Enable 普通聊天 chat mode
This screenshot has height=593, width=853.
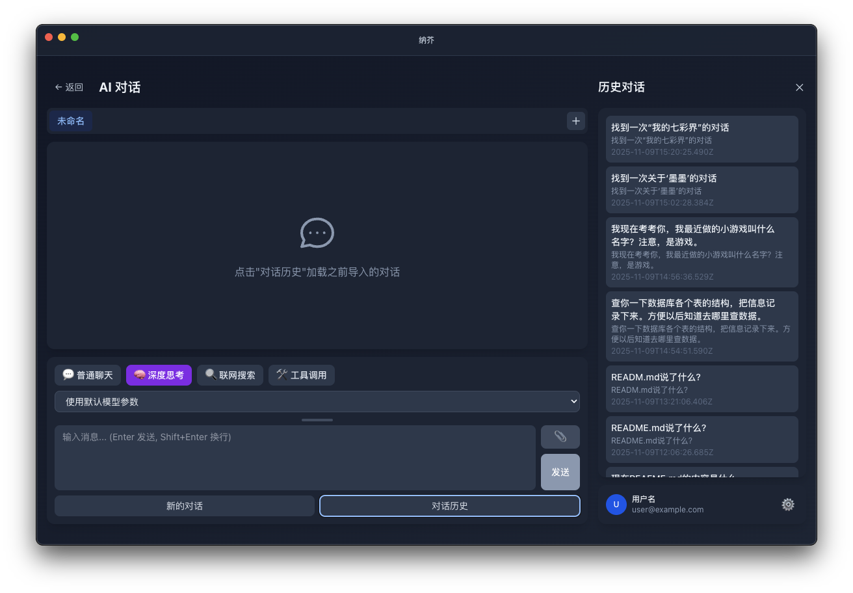[87, 375]
